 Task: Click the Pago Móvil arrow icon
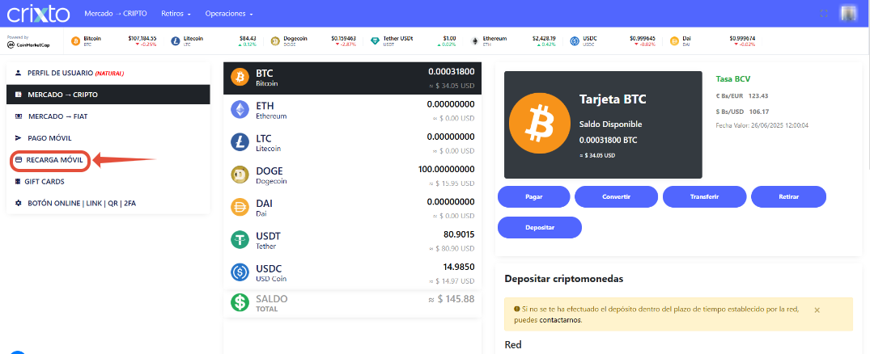tap(19, 138)
